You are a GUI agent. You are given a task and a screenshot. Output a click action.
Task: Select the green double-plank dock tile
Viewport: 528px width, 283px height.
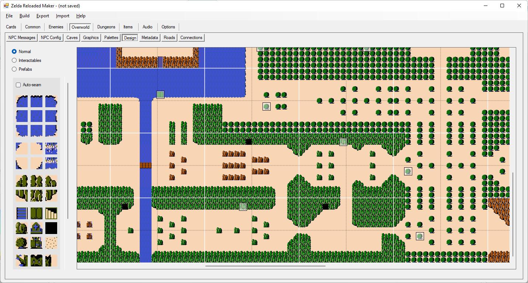[x=37, y=213]
